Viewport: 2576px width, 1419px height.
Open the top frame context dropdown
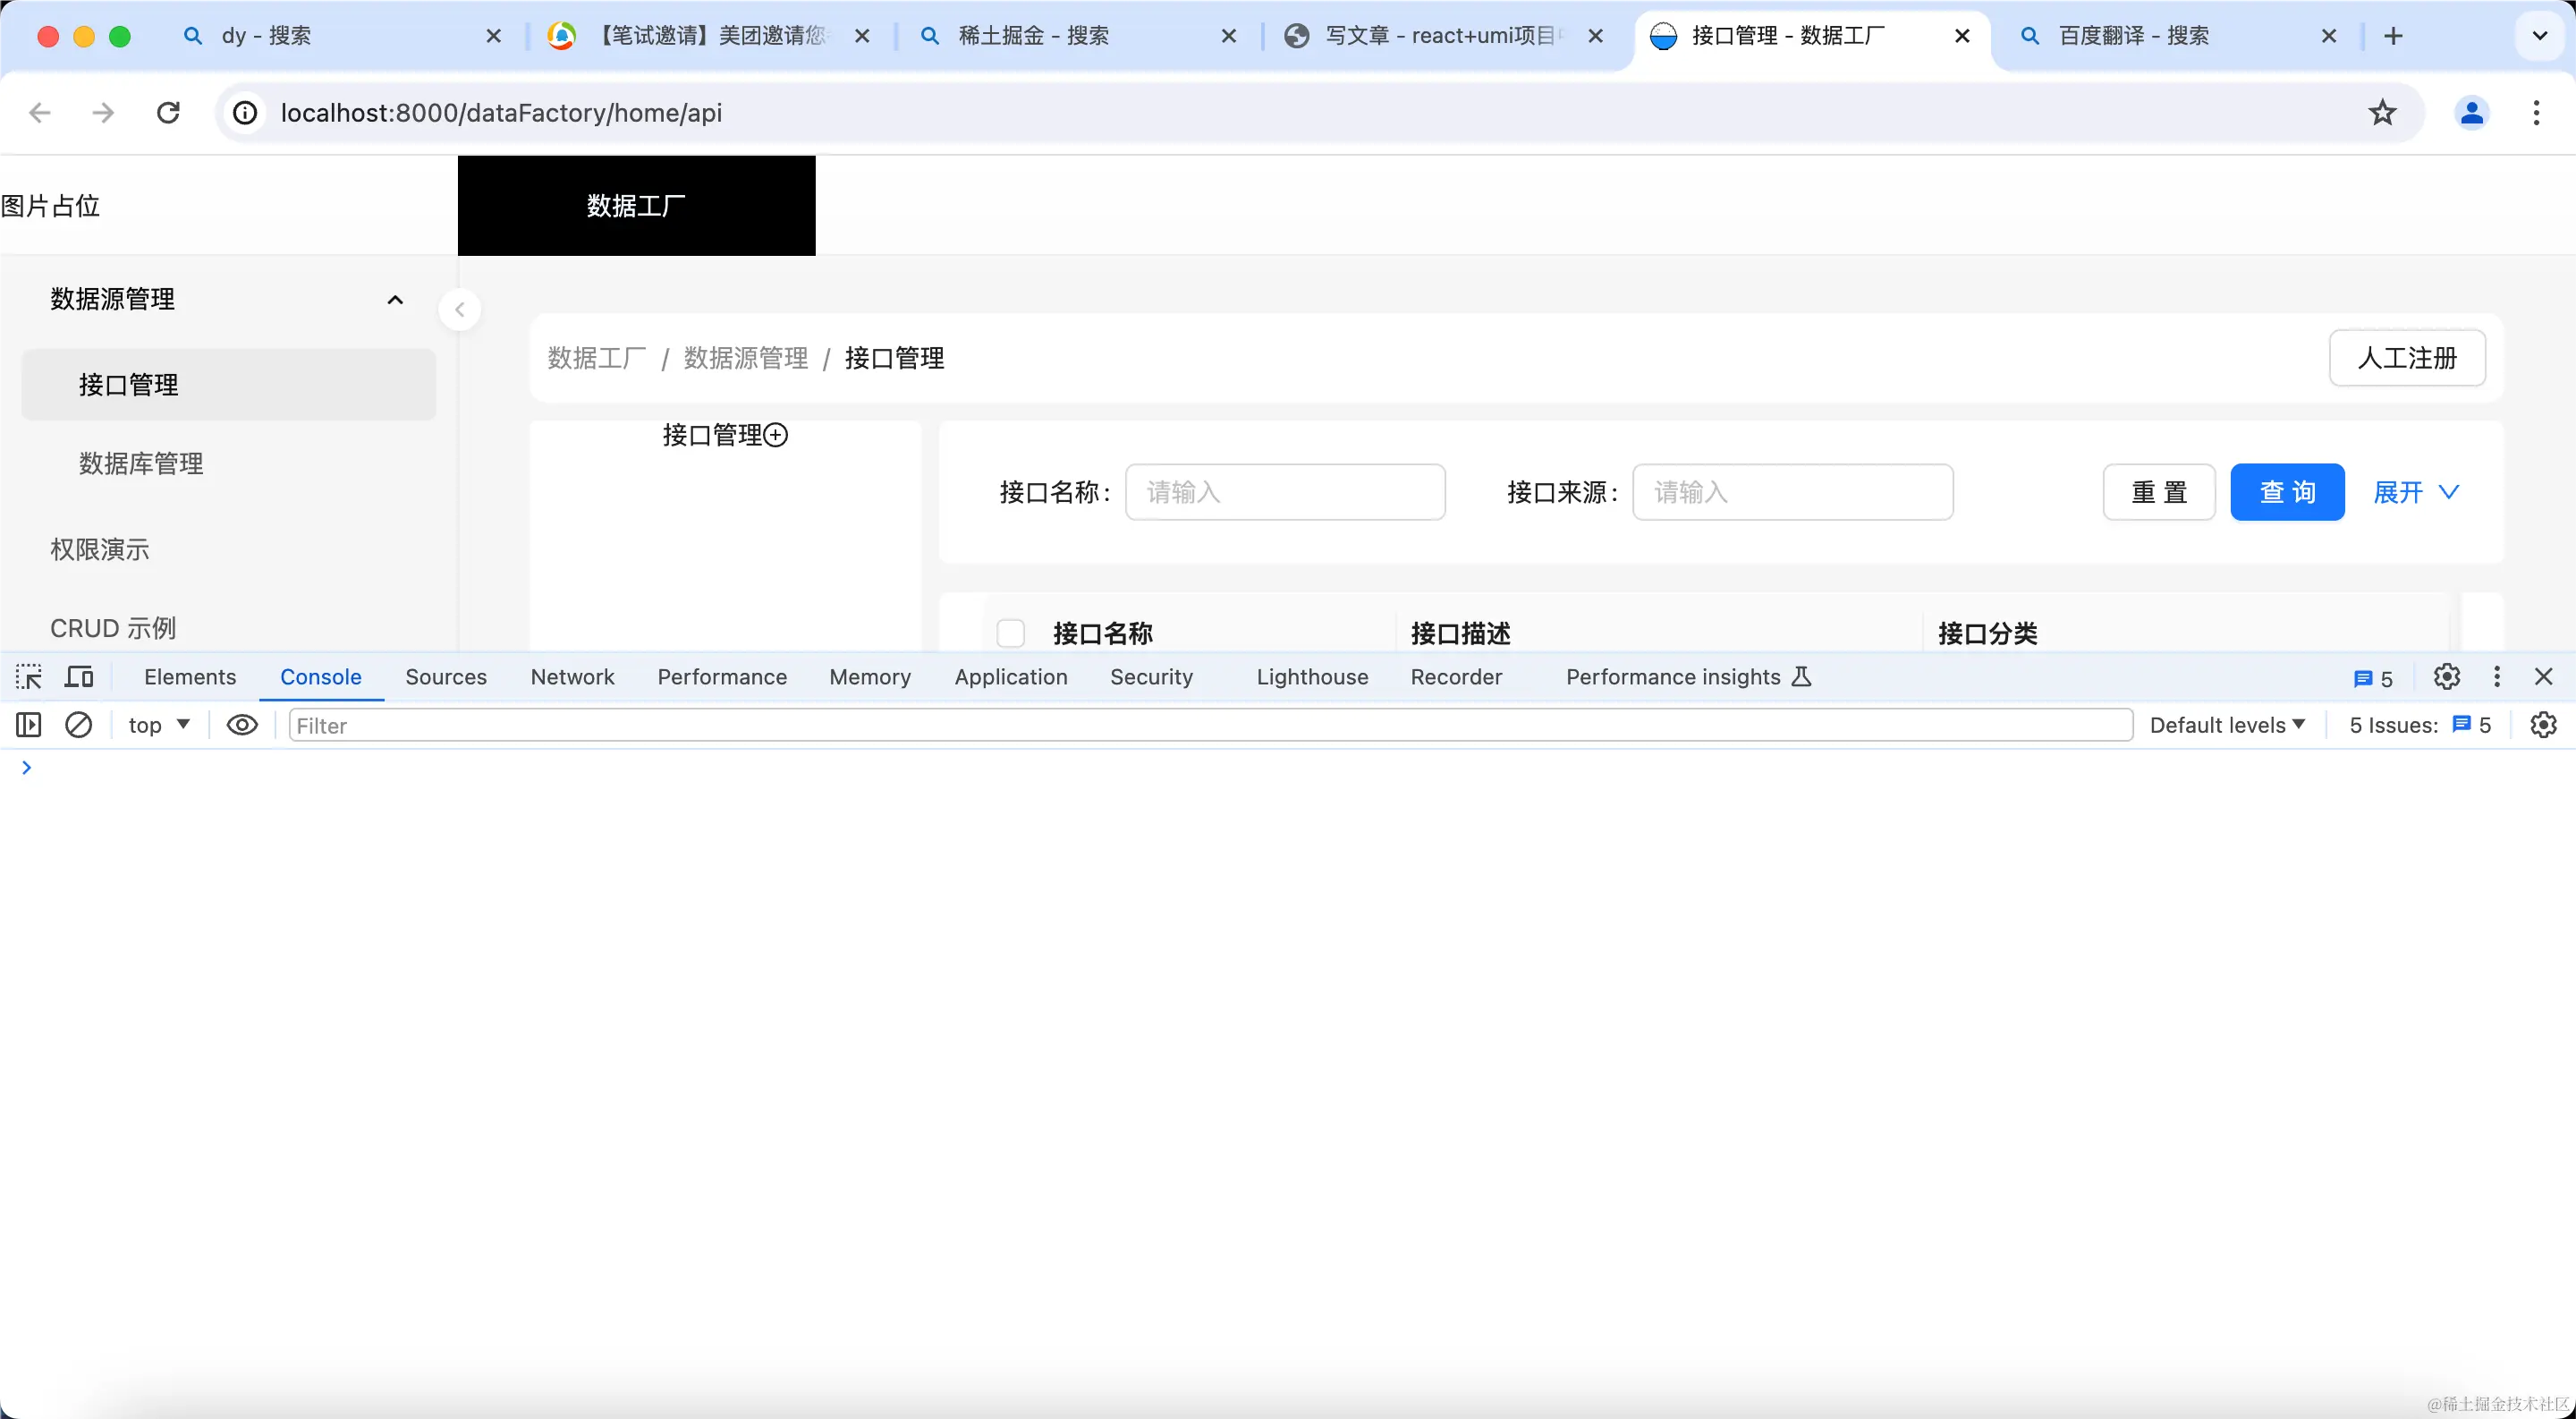(x=157, y=725)
